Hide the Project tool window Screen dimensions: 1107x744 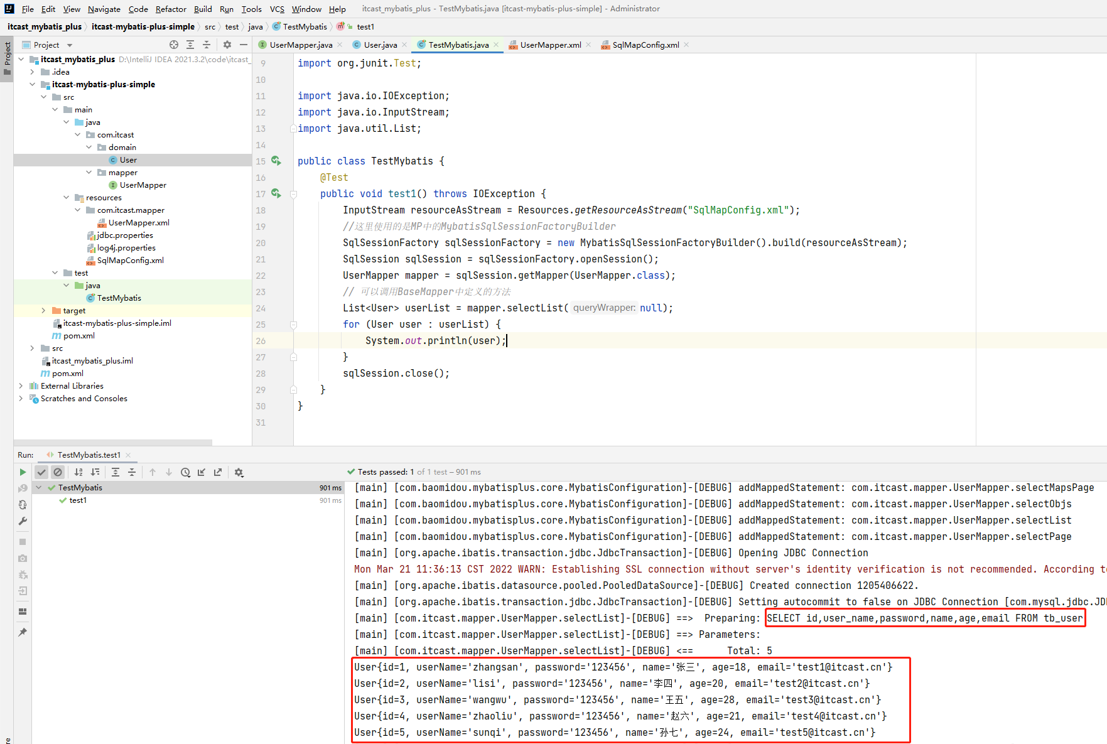(244, 45)
